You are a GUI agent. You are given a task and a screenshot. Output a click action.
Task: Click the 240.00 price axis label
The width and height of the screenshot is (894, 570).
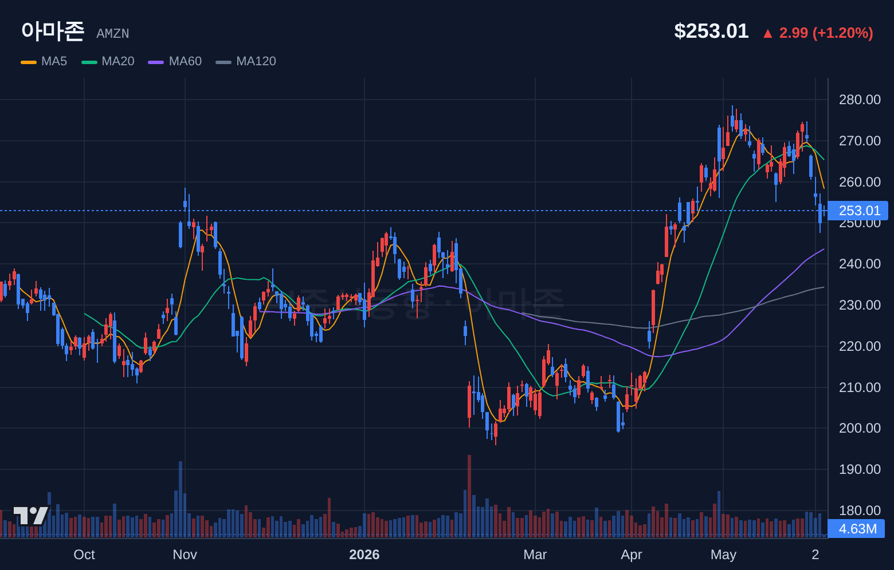[860, 264]
